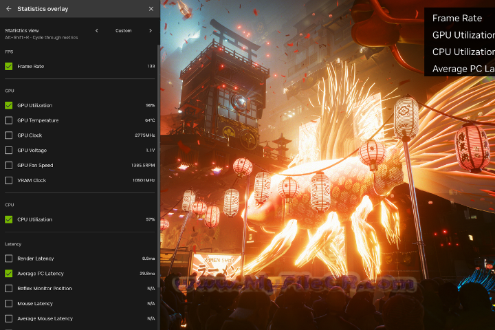
Task: Enable the GPU Clock checkbox
Action: 8,135
